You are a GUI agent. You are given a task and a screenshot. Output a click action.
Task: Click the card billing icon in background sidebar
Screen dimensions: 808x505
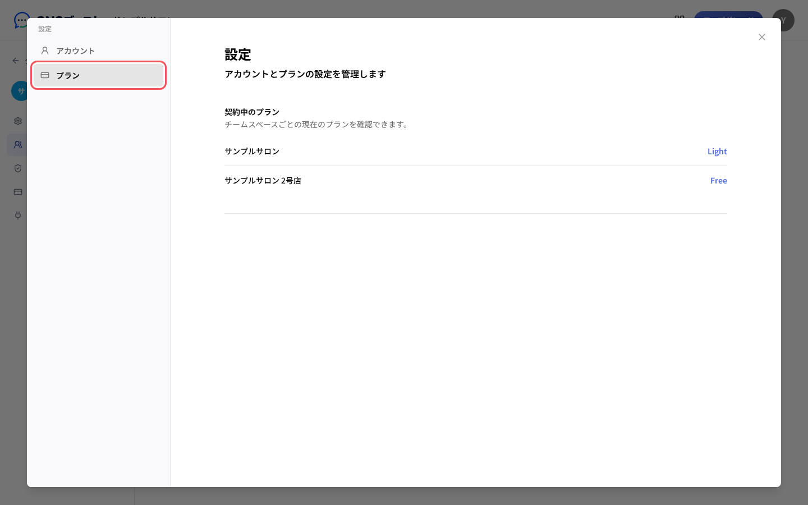point(18,192)
